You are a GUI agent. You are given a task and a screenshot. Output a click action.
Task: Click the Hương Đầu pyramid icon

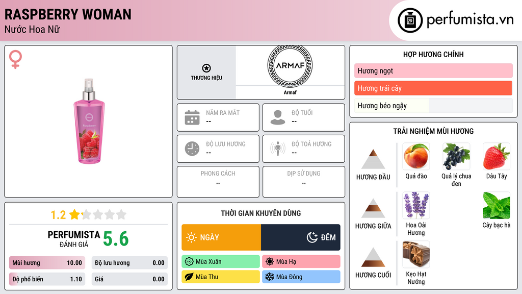[x=373, y=159]
